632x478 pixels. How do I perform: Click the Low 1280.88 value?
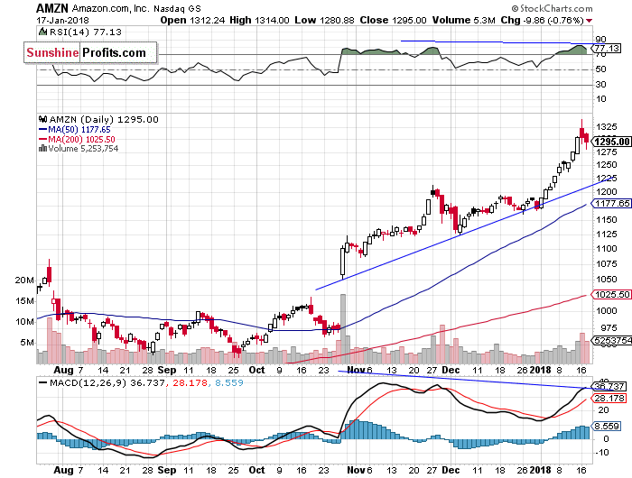pos(324,20)
